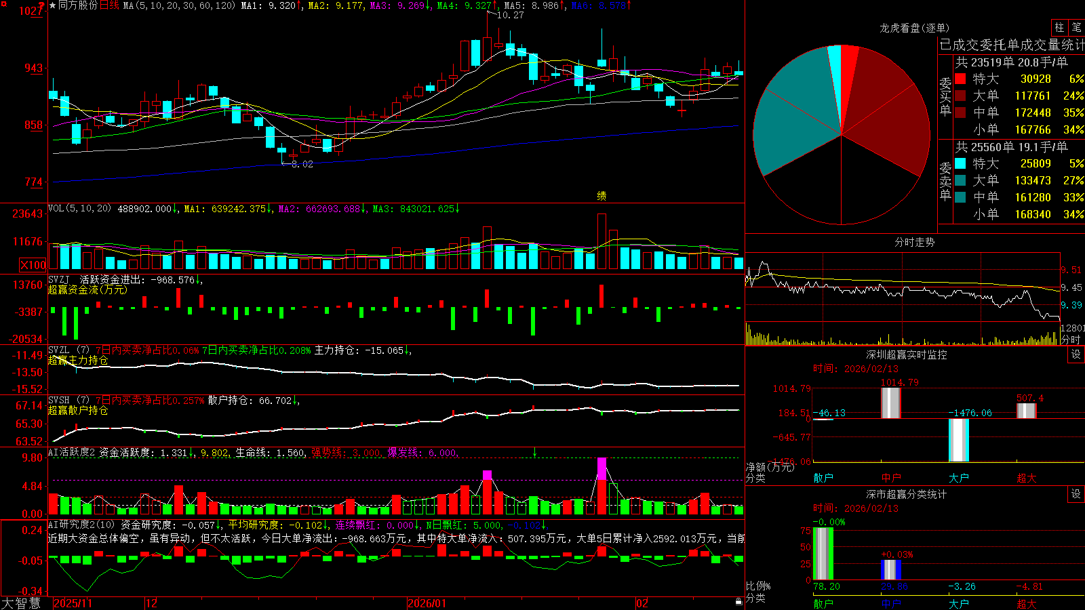Click the 散户 label under 实时监控 chart
Screen dimensions: 1085x610
[823, 478]
